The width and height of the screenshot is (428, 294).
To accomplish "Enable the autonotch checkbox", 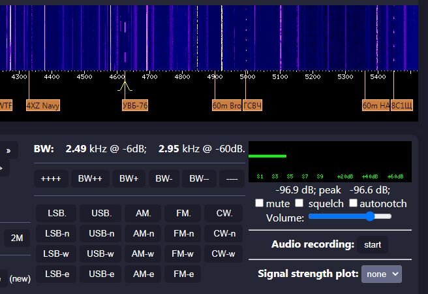I will click(353, 203).
